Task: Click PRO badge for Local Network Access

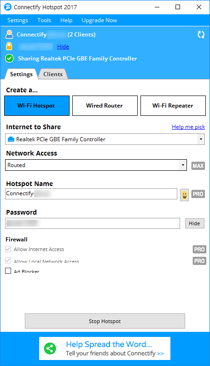Action: (199, 261)
